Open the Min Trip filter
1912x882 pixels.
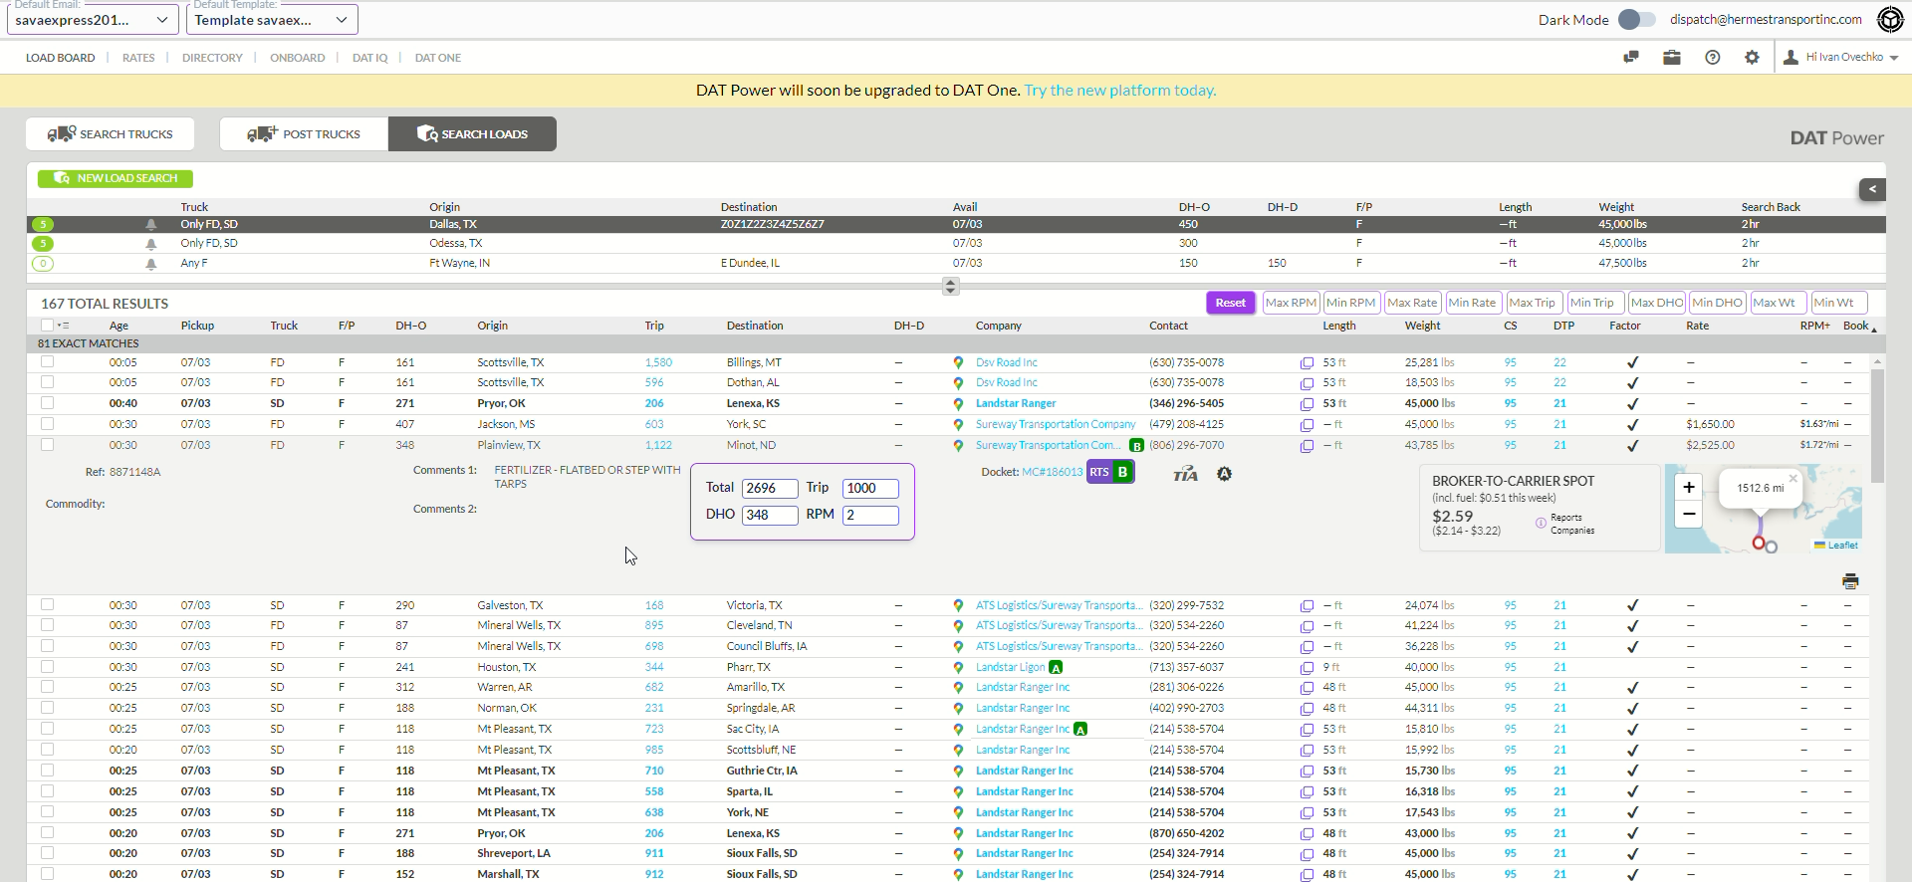click(x=1595, y=303)
